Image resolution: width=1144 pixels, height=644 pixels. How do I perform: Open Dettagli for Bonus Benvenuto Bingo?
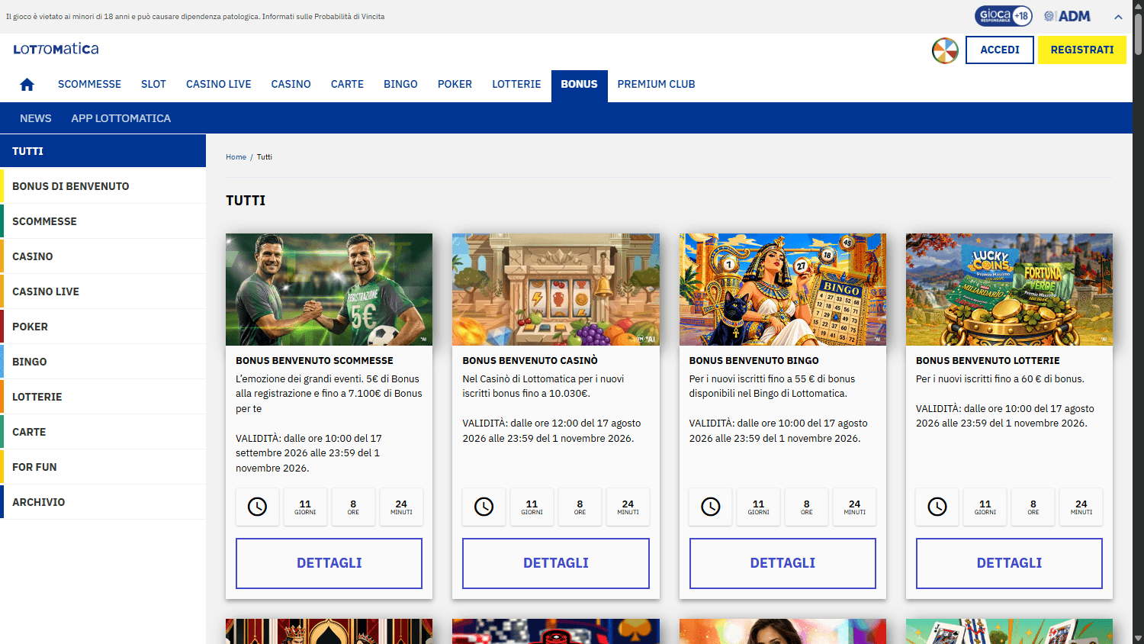point(782,563)
